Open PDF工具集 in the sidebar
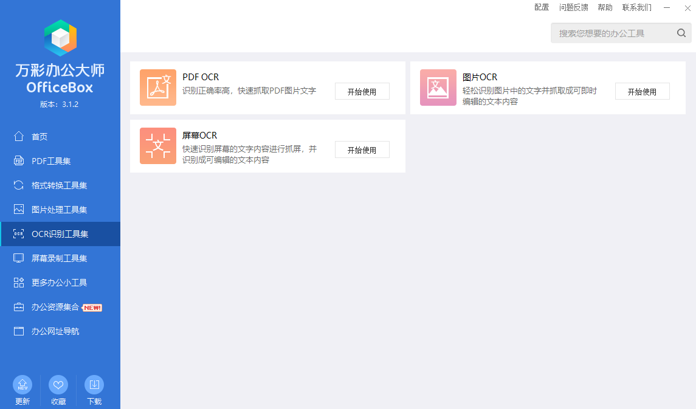696x409 pixels. pos(51,161)
